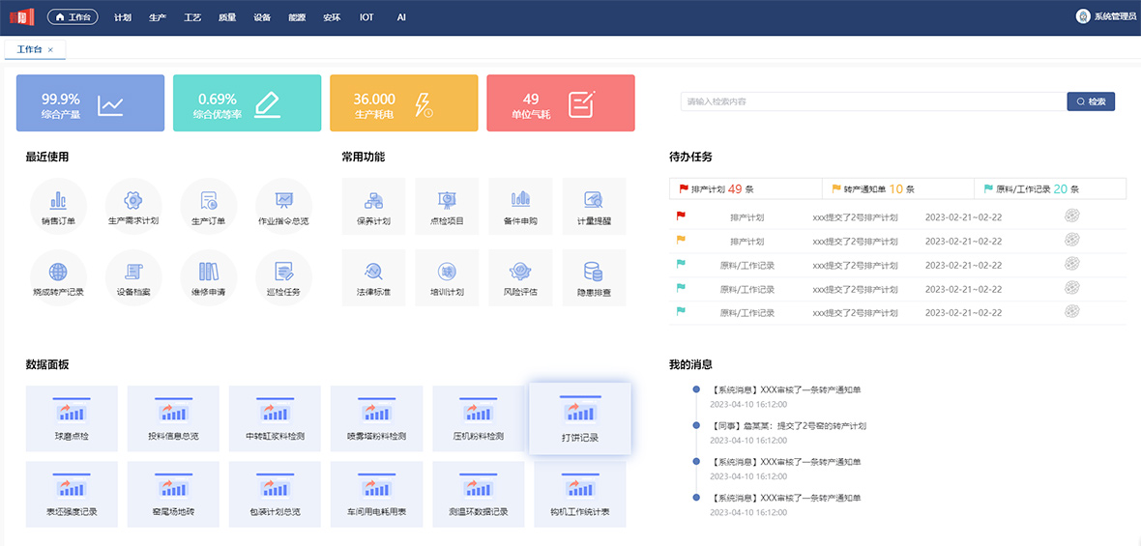
Task: Open the 打饼记录 data panel tile
Action: 580,418
